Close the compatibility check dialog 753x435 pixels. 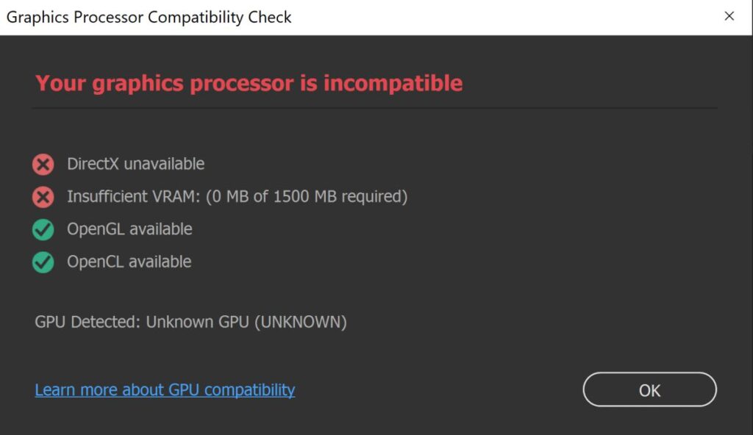click(729, 15)
